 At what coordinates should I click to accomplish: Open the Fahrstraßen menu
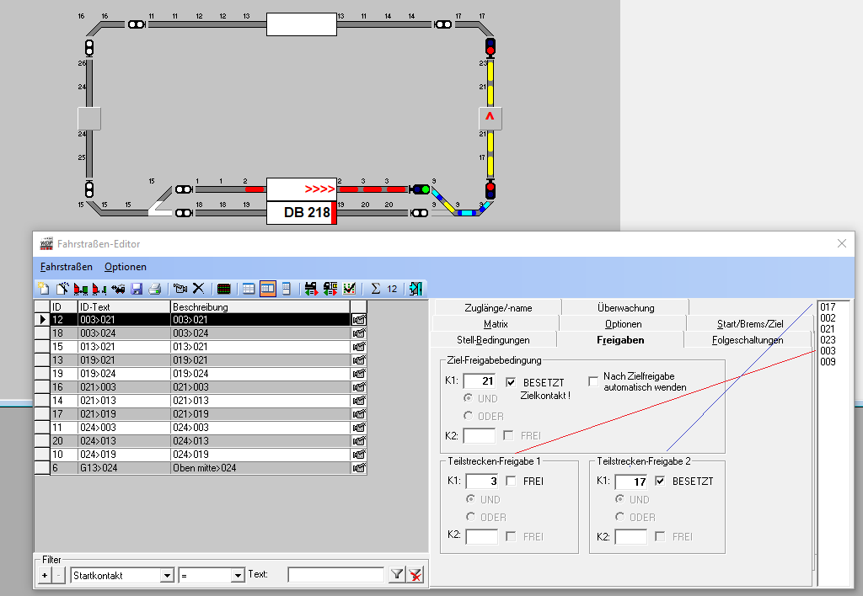point(66,267)
